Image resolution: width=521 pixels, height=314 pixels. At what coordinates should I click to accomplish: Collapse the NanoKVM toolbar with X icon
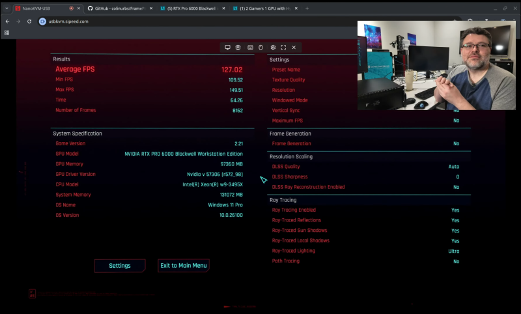pos(294,48)
